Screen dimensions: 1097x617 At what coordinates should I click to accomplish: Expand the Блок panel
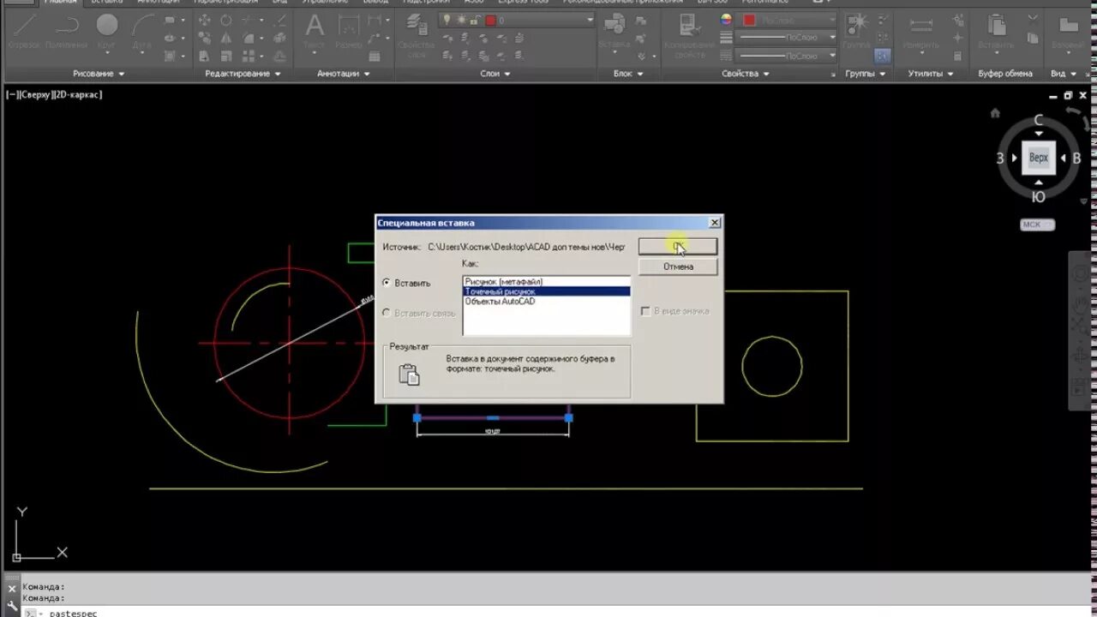(627, 74)
